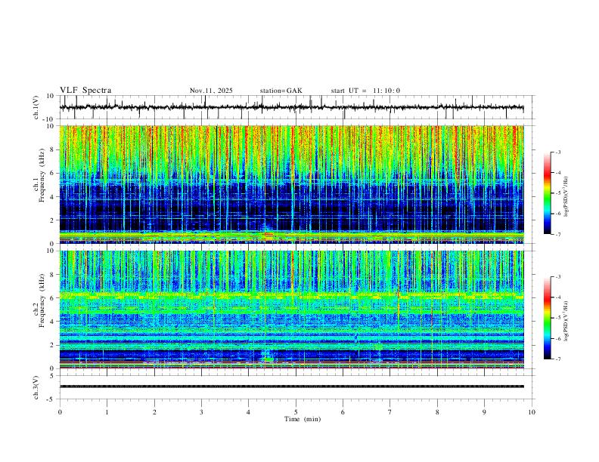Click the "ch.3(V)" axis label
The width and height of the screenshot is (599, 462).
point(36,387)
